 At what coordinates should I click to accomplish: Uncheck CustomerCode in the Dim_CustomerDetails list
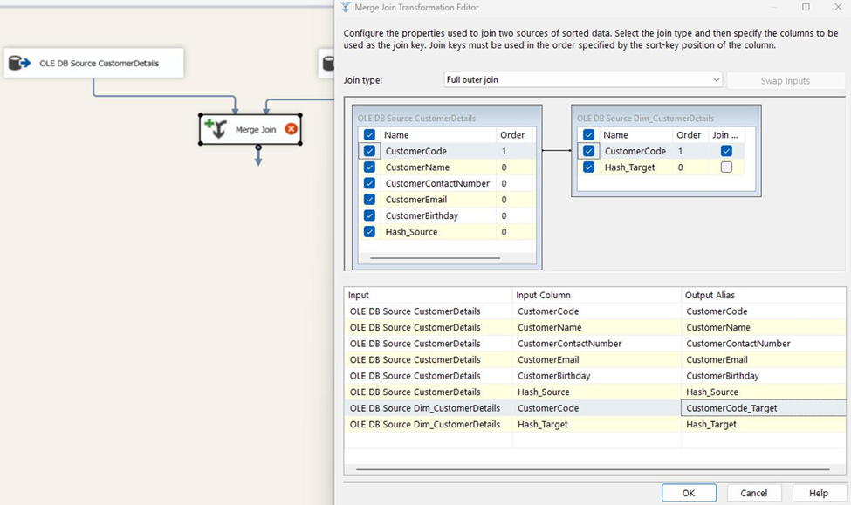[587, 150]
